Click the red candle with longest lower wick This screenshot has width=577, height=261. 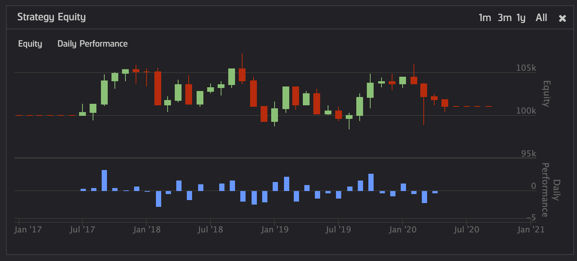click(x=424, y=90)
